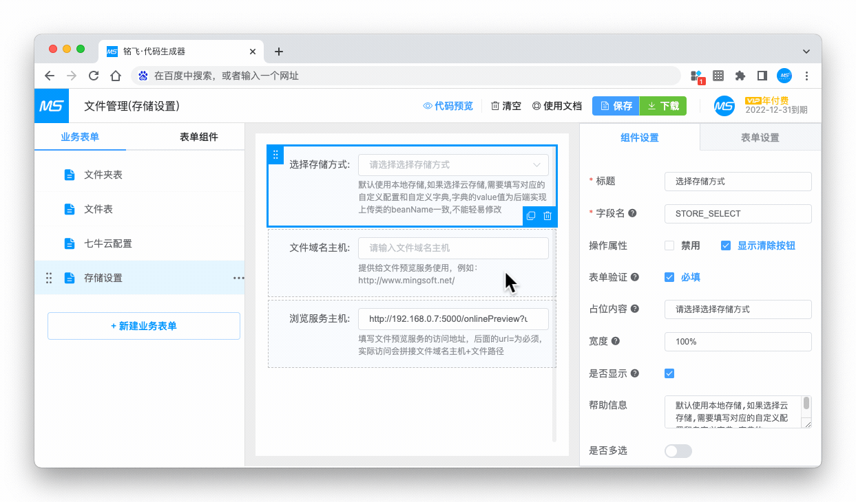Expand the browser tab list chevron
Viewport: 856px width, 502px height.
point(806,52)
